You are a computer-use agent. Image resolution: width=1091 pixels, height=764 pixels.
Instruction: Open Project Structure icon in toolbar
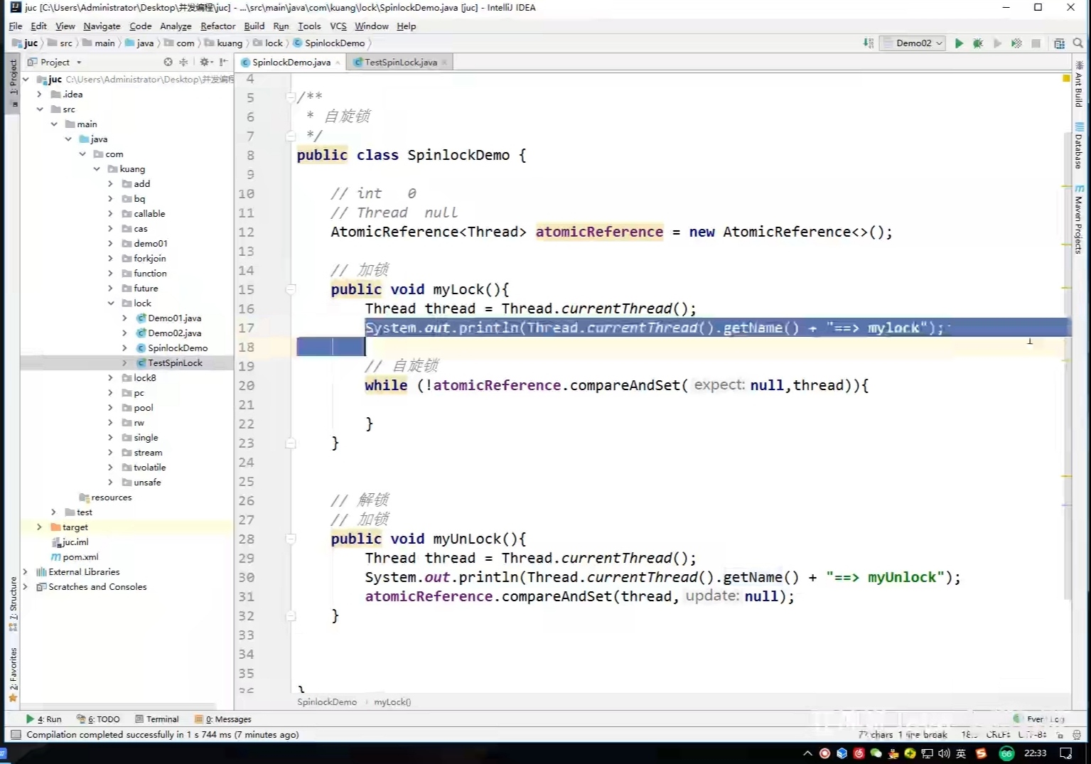(x=1059, y=43)
